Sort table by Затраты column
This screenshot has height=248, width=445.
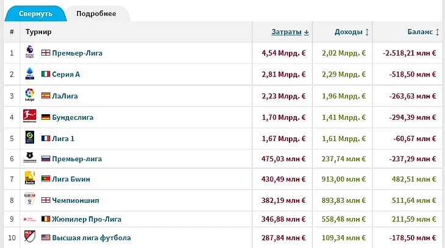point(290,32)
